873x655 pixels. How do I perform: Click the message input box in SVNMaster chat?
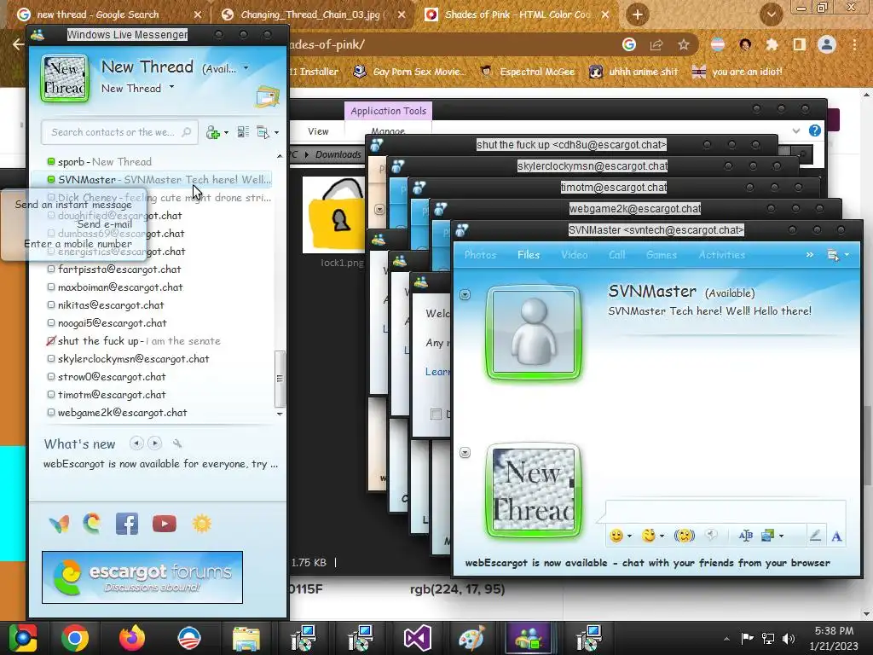725,511
